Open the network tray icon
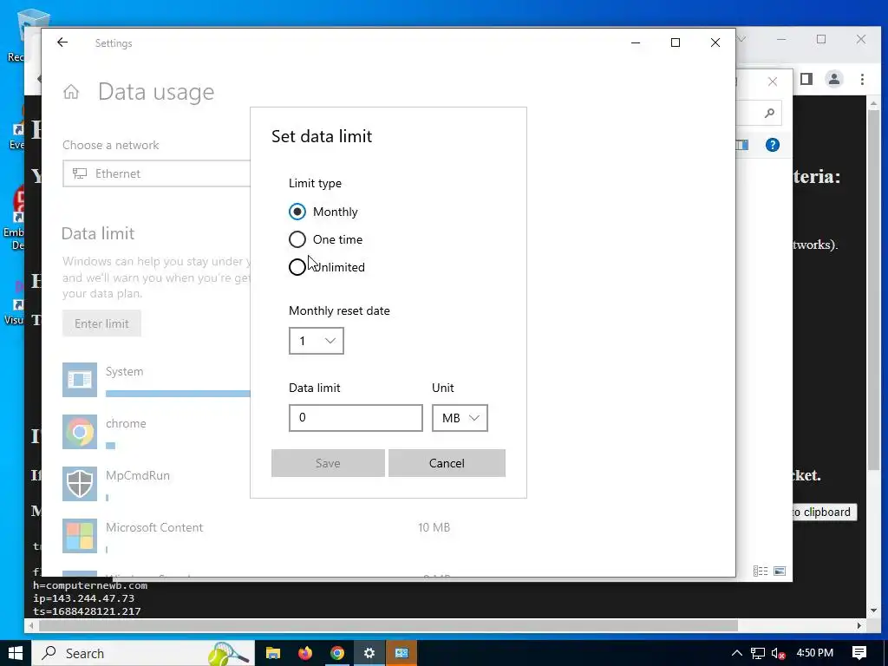888x666 pixels. [758, 653]
